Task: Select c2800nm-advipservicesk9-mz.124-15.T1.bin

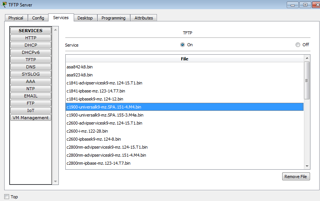Action: click(184, 147)
